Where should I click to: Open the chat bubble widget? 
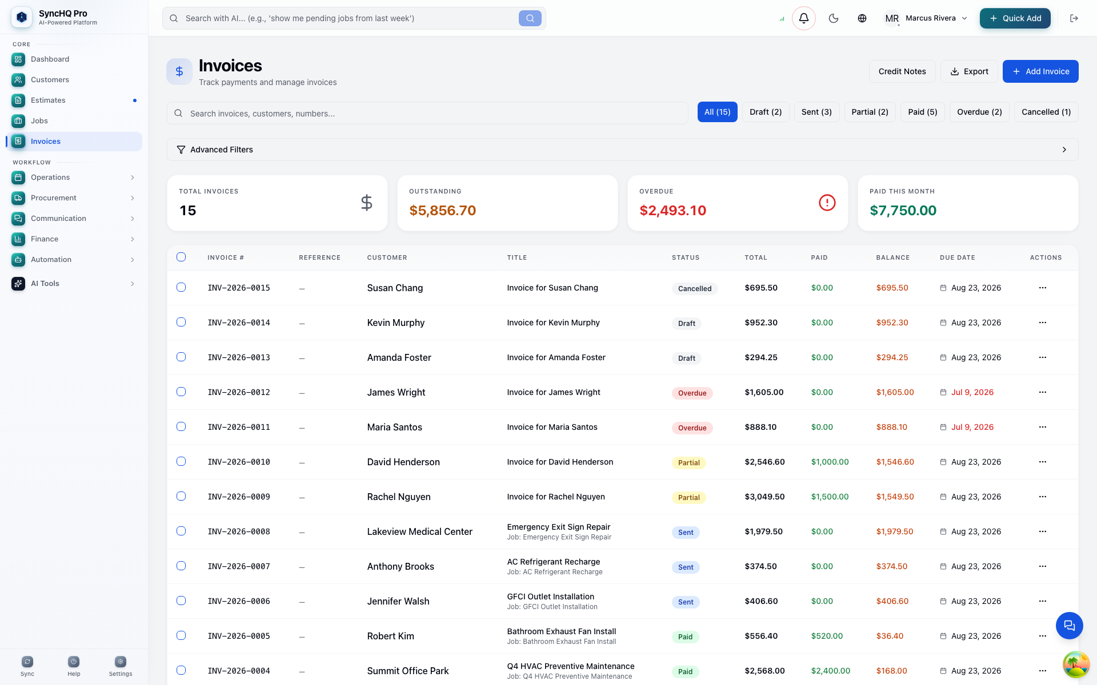tap(1069, 626)
